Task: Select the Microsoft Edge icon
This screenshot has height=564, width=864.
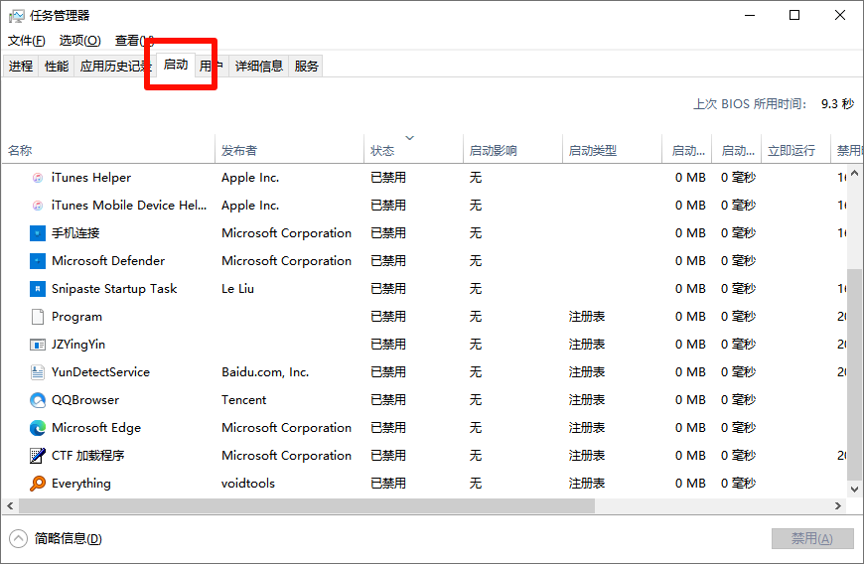Action: (38, 428)
